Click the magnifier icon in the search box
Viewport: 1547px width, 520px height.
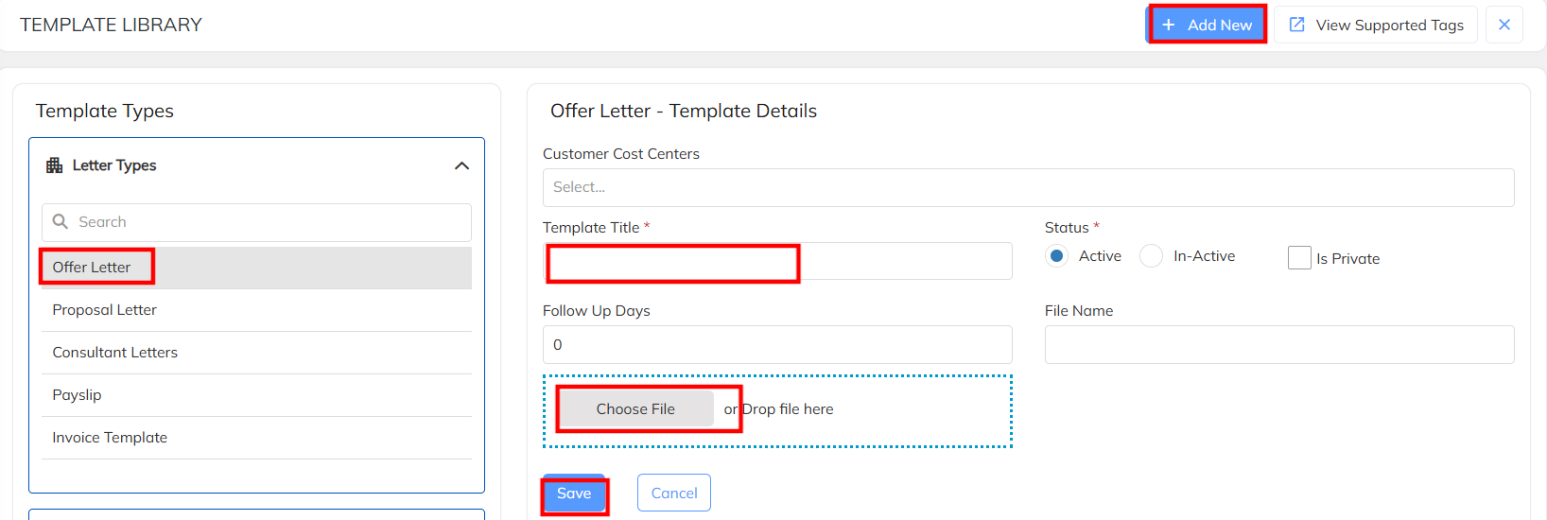coord(61,221)
